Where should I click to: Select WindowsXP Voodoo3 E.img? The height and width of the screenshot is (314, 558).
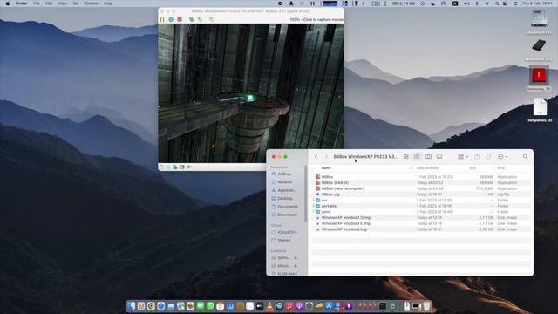pos(421,223)
